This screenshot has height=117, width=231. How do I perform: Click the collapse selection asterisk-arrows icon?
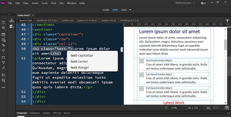pyautogui.click(x=3, y=63)
